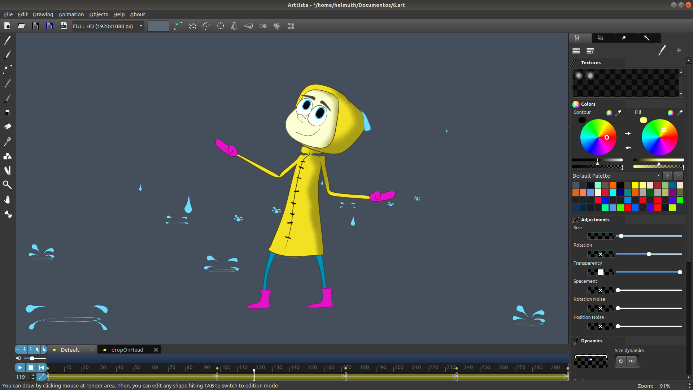Click the horizontal flip icon on the toolbar
693x390 pixels.
[x=234, y=26]
